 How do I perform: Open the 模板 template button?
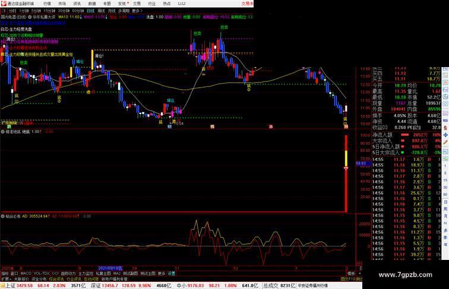point(351,274)
